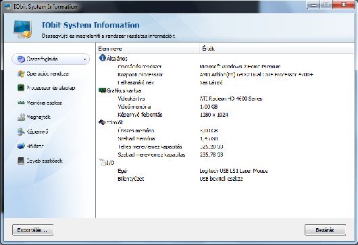Click the Elem neve column header
This screenshot has height=245, width=358.
coord(148,49)
